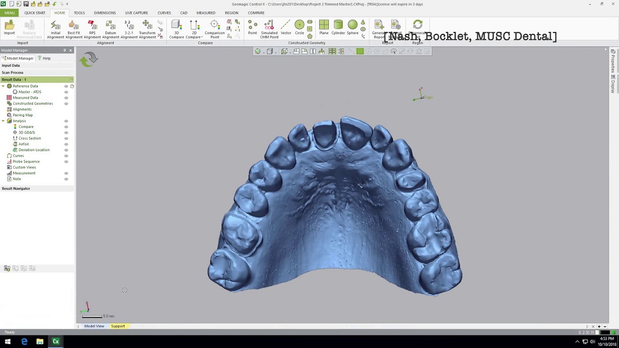Create a Cylinder geometry

338,28
